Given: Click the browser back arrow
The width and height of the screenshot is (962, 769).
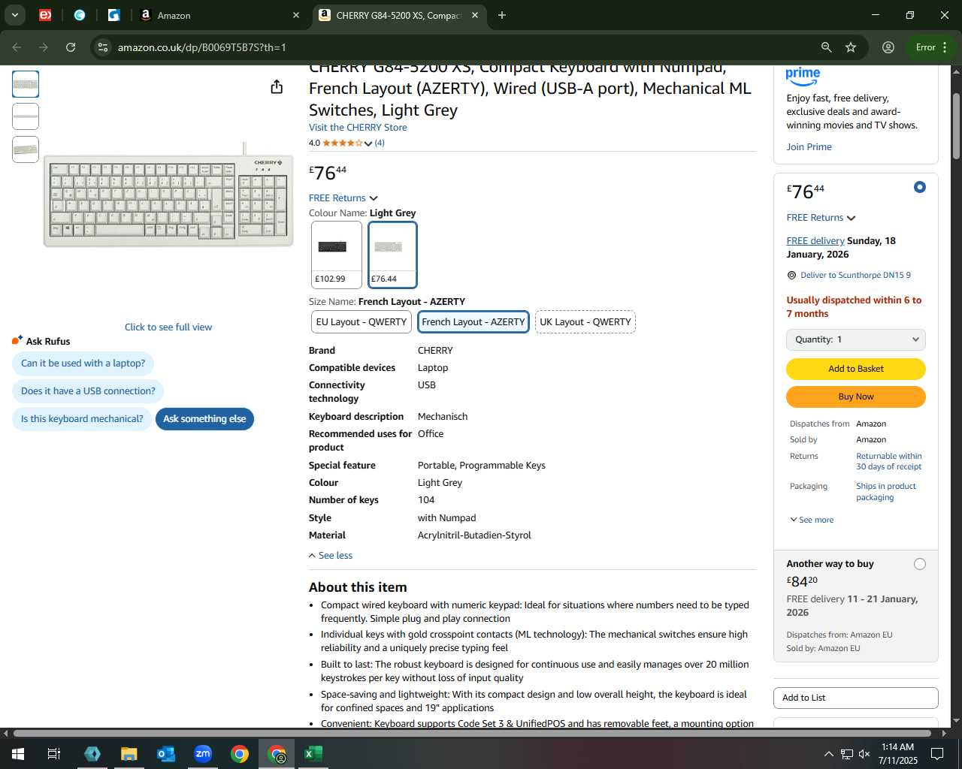Looking at the screenshot, I should (17, 47).
